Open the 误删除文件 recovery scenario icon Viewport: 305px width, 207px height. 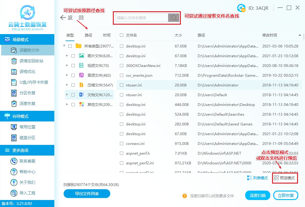pos(14,50)
